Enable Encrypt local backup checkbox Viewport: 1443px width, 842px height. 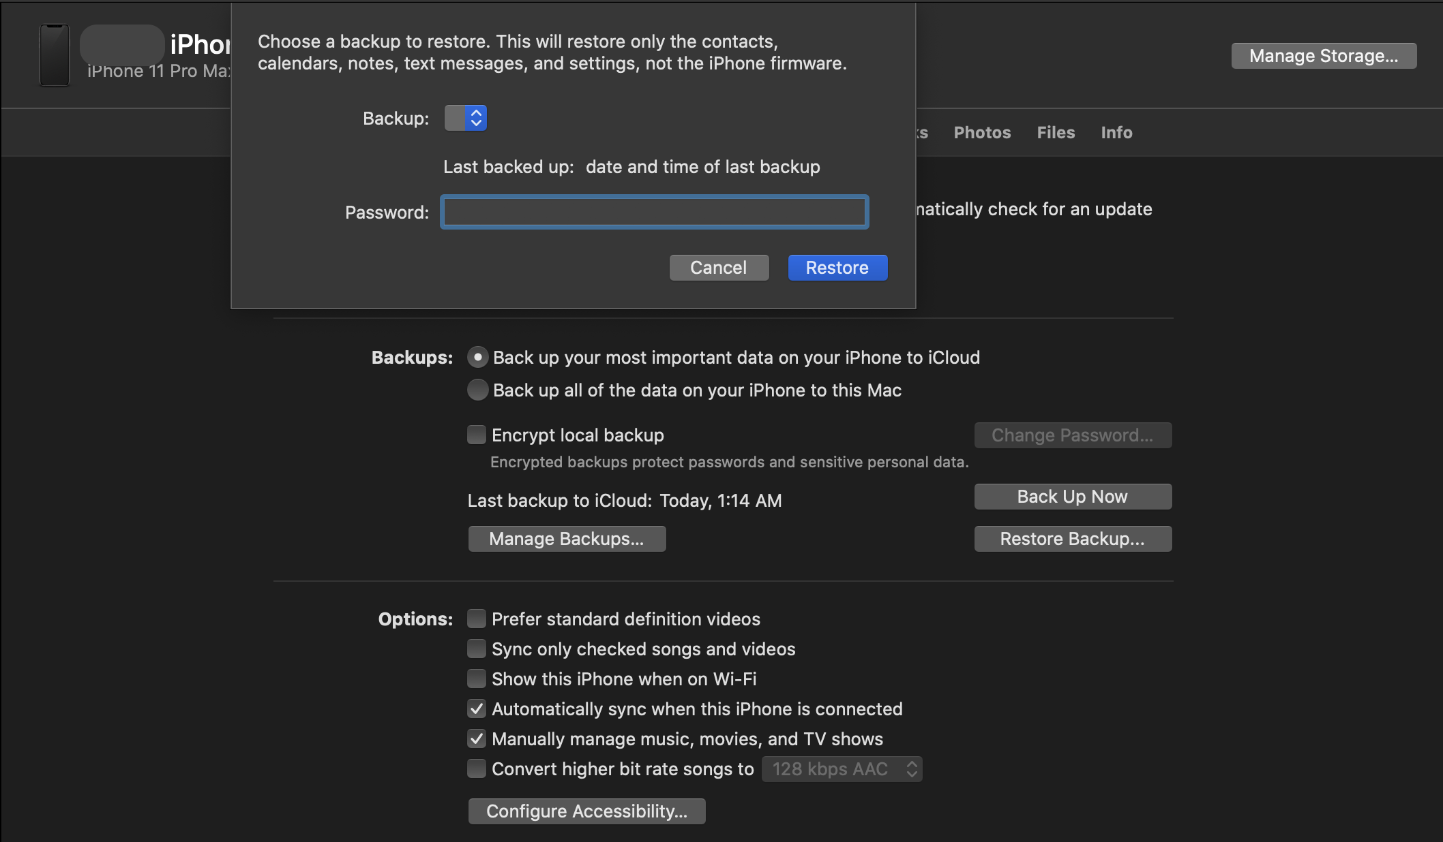pyautogui.click(x=475, y=434)
